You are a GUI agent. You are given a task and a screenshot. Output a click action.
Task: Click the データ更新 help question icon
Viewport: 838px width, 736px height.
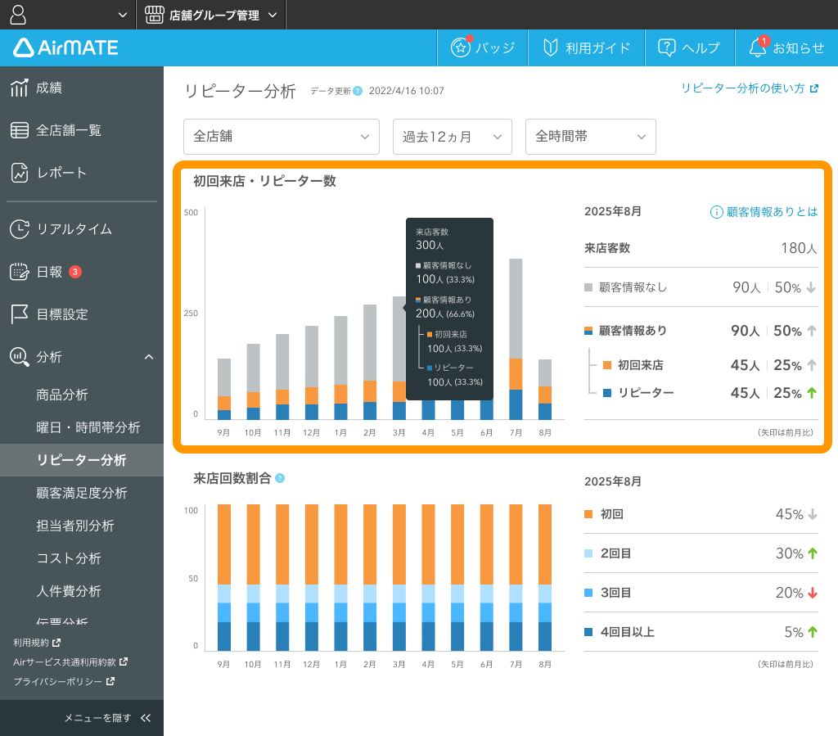point(358,91)
